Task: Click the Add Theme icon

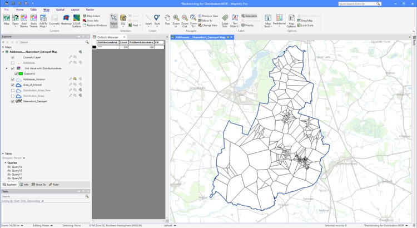Action: [24, 20]
